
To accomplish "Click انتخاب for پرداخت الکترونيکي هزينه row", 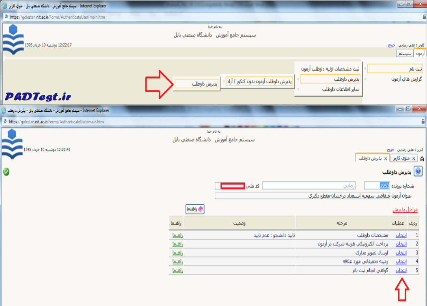I will click(401, 244).
